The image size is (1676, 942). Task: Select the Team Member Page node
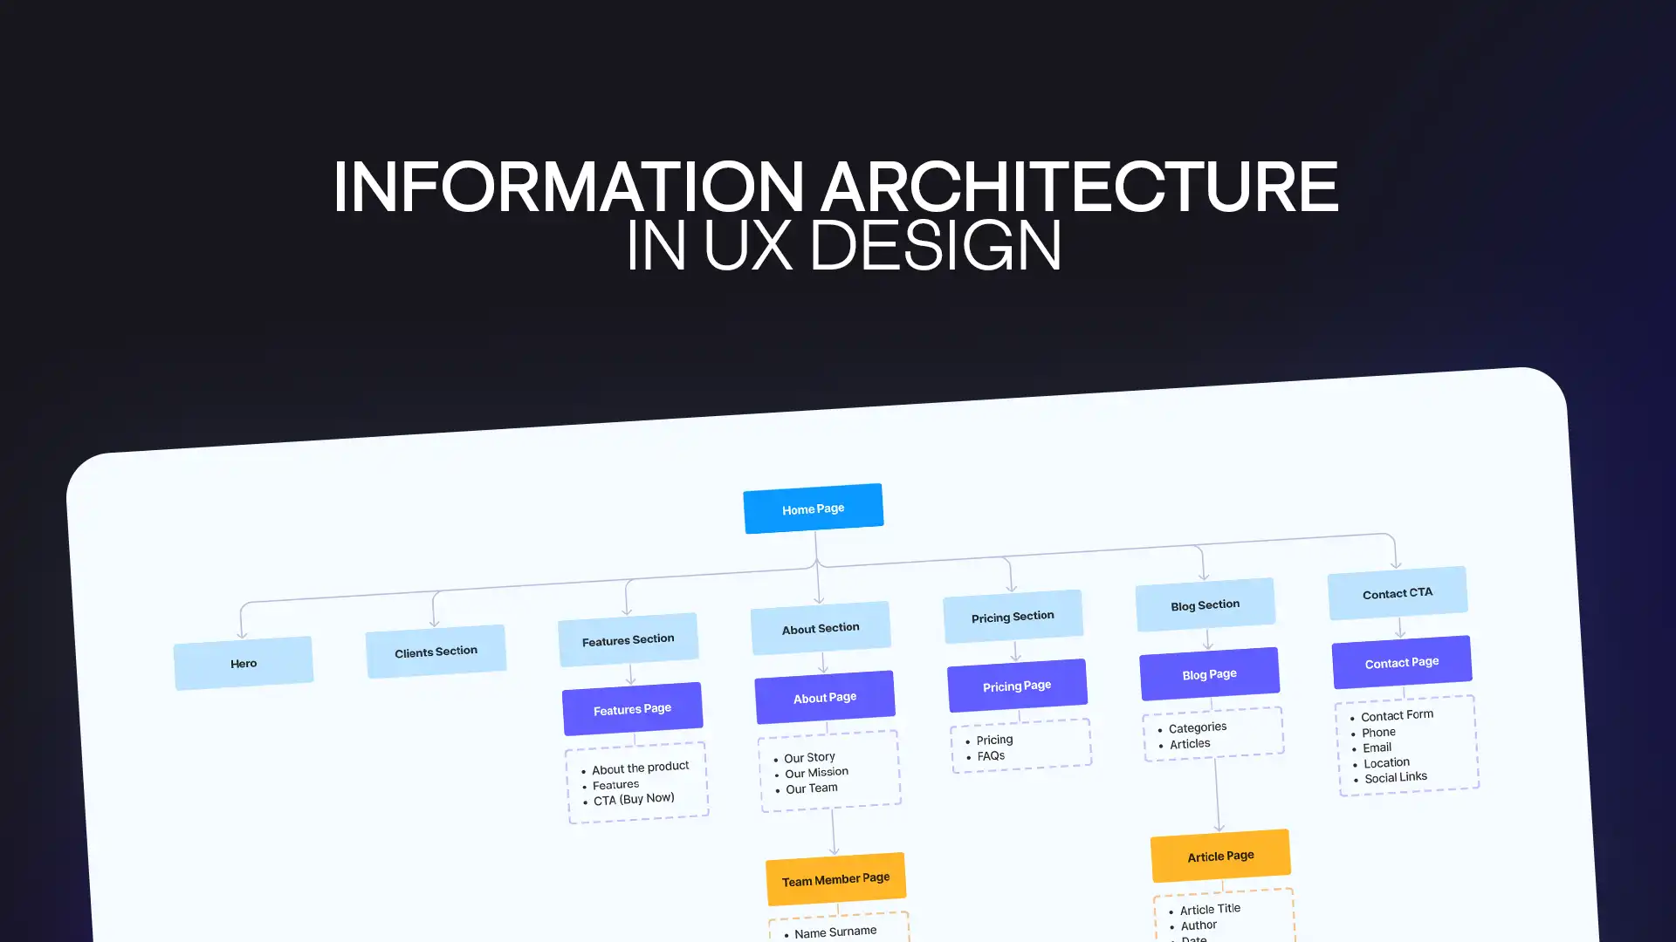(x=835, y=879)
